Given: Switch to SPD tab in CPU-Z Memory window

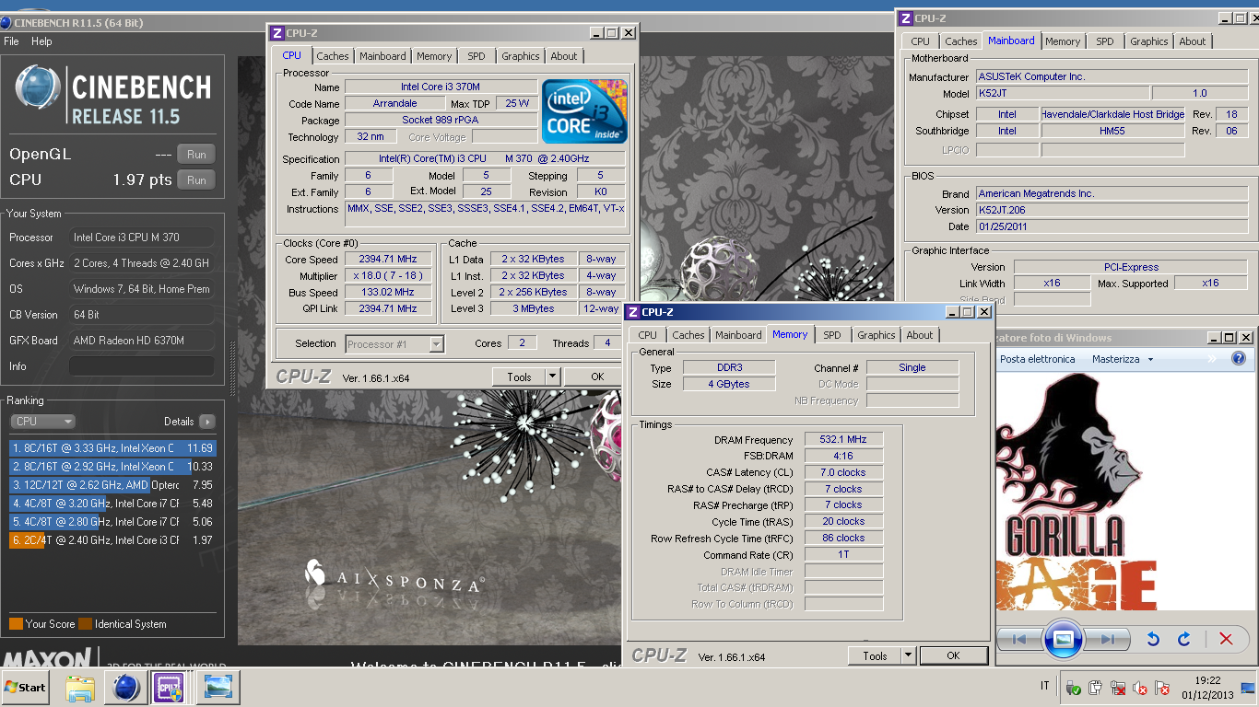Looking at the screenshot, I should tap(832, 335).
